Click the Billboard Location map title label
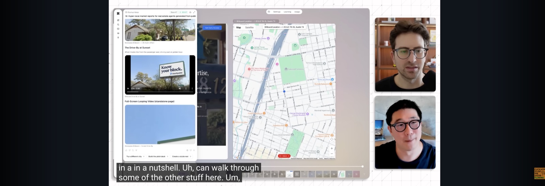 point(284,27)
